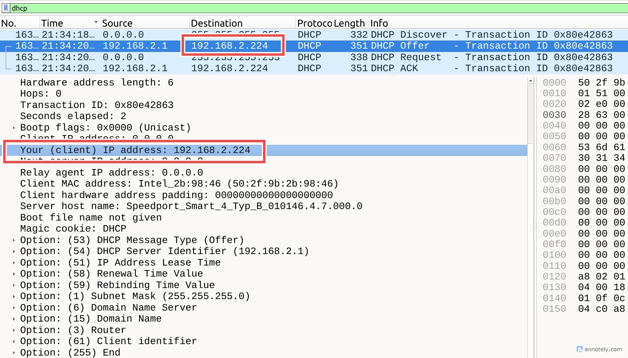The image size is (628, 358).
Task: Expand the Bootp flags field
Action: click(14, 128)
